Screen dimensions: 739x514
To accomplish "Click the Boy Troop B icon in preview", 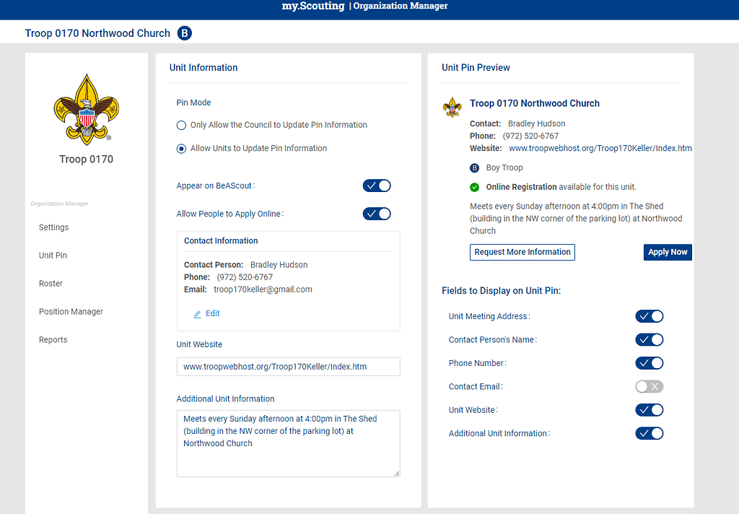I will [x=474, y=168].
